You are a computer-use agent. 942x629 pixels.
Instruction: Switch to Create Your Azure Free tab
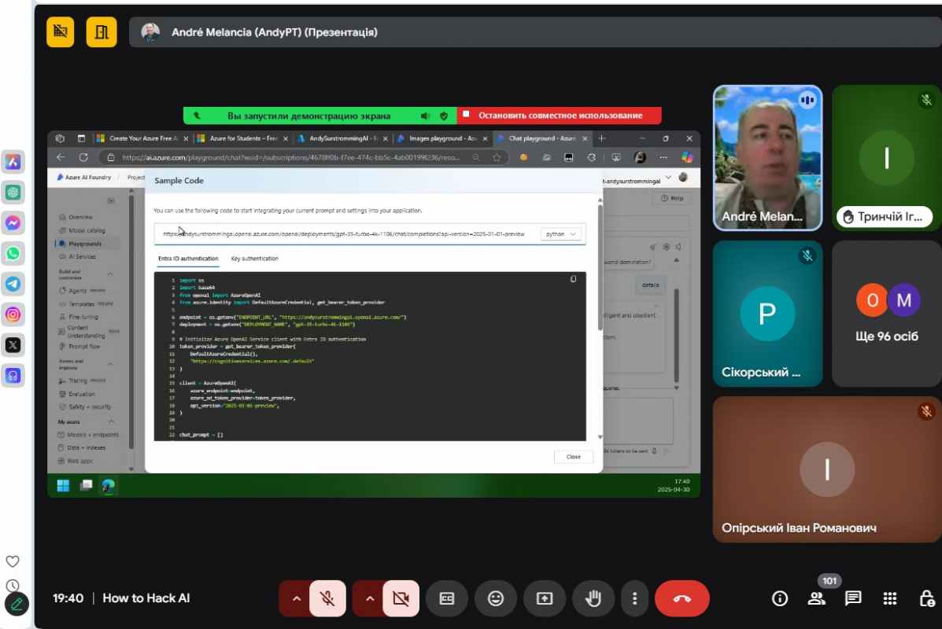click(143, 138)
